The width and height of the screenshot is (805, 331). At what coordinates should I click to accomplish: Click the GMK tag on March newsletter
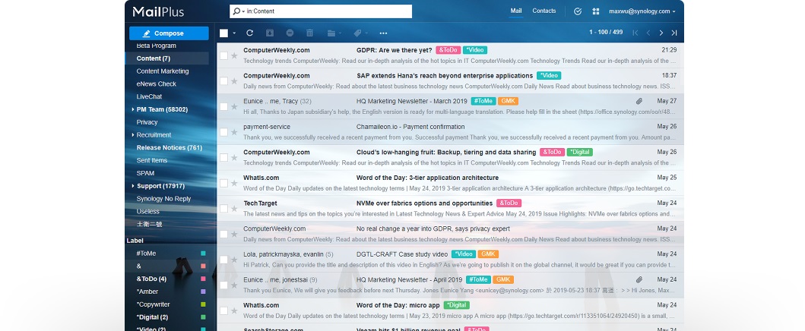coord(508,101)
